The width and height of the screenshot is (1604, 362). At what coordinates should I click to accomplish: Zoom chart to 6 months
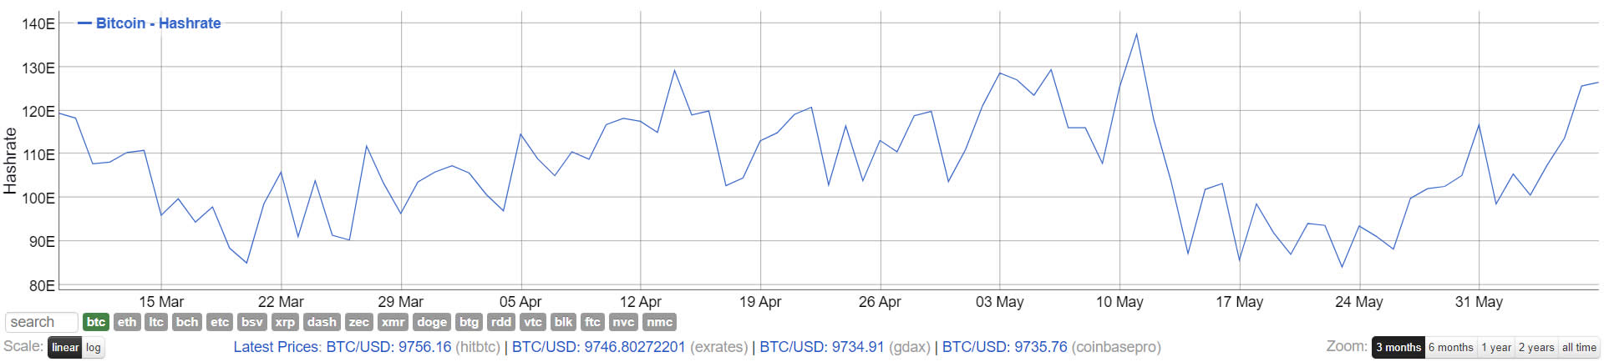1450,348
